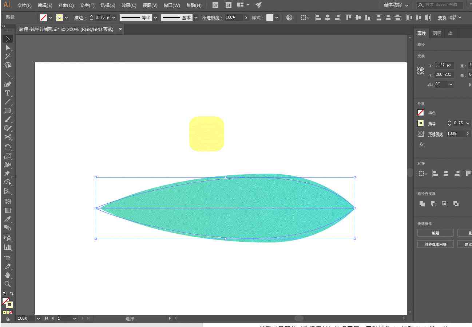This screenshot has height=327, width=472.
Task: Open rotation angle dropdown in properties panel
Action: click(451, 84)
